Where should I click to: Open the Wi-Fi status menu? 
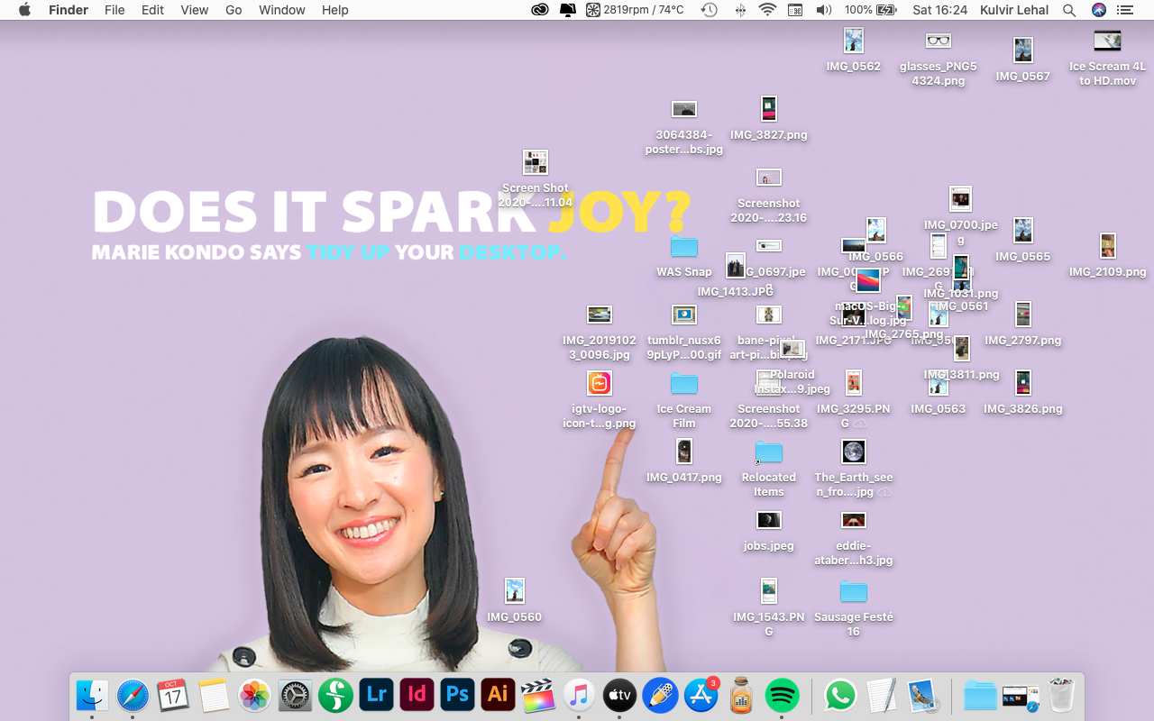(x=767, y=10)
